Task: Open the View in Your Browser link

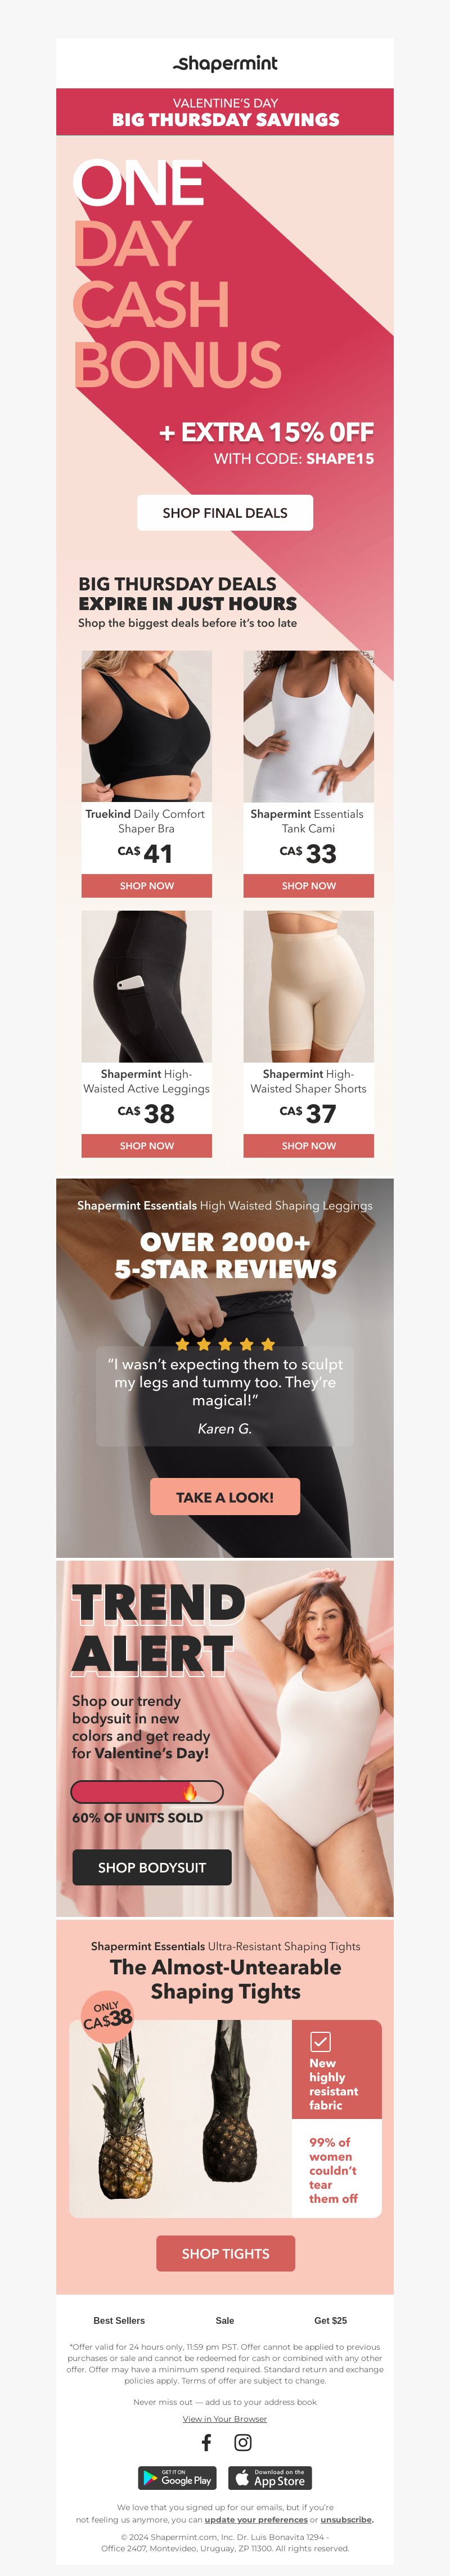Action: pos(225,2418)
